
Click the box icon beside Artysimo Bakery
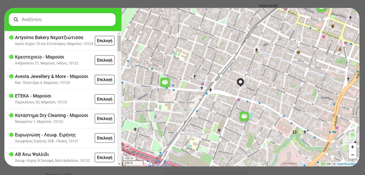tap(11, 37)
